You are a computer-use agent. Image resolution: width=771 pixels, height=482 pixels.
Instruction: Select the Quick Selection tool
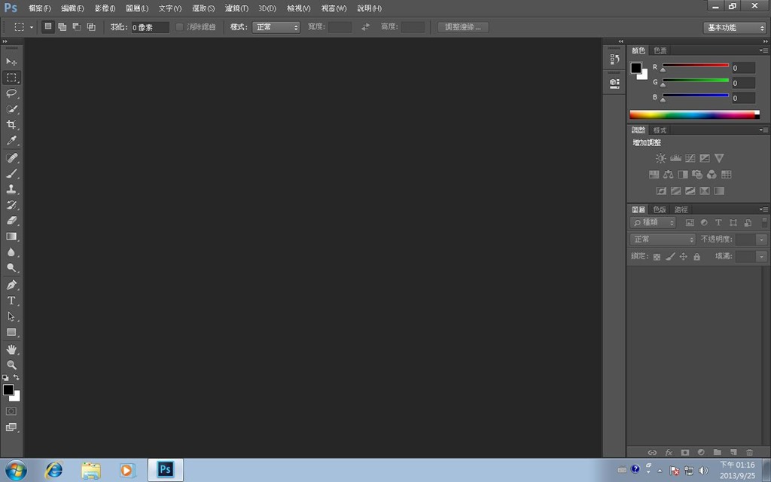[11, 108]
